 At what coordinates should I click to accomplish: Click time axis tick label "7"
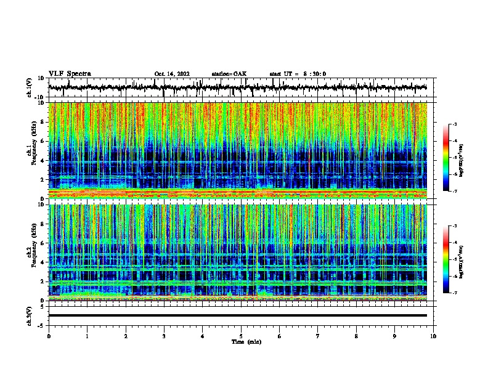click(x=318, y=336)
